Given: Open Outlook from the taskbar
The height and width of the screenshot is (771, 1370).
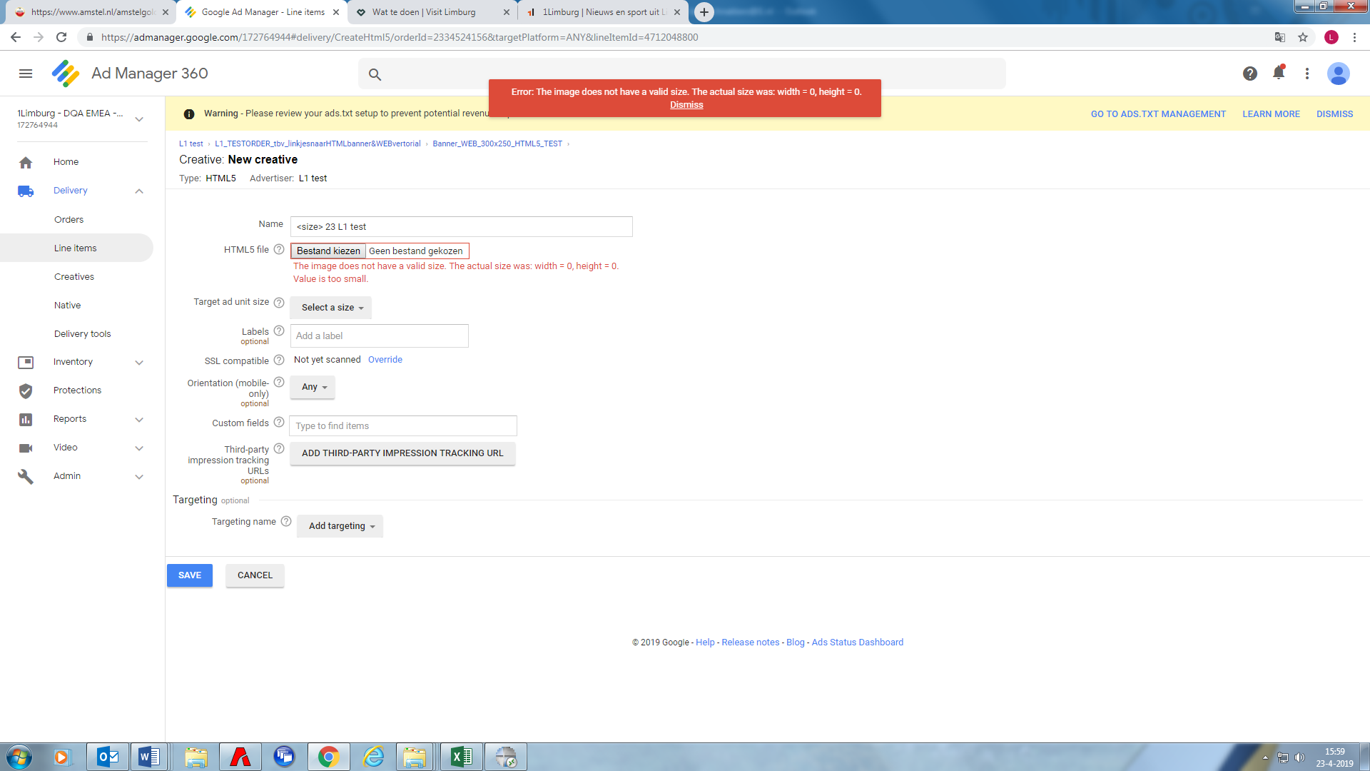Looking at the screenshot, I should [108, 757].
